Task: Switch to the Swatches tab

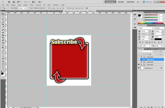Action: (148, 12)
